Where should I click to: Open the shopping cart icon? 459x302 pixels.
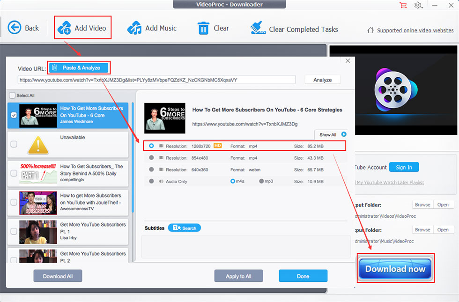pos(403,5)
